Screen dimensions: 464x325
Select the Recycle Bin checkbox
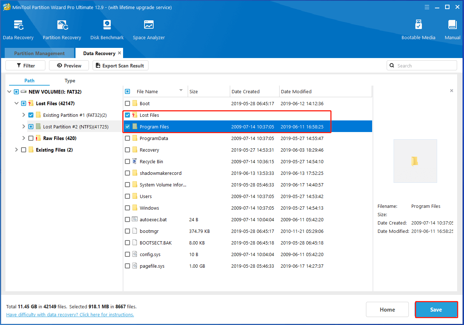coord(127,161)
